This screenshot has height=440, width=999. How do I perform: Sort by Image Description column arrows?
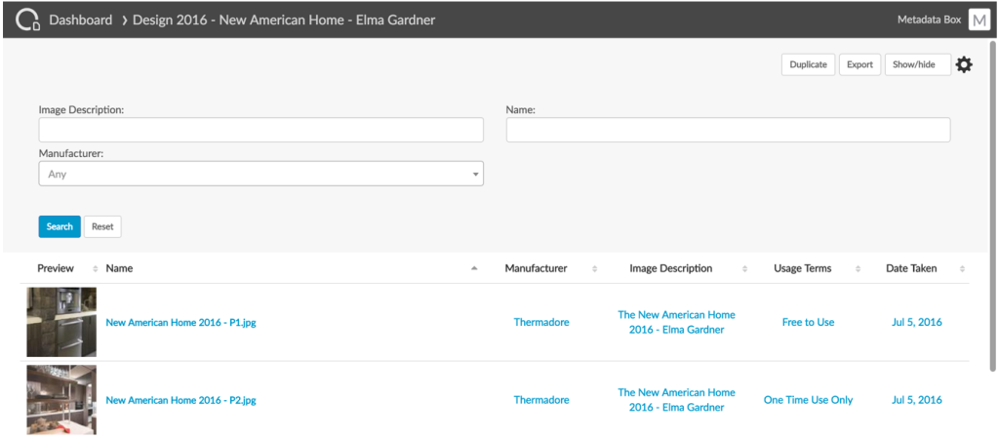pos(744,269)
